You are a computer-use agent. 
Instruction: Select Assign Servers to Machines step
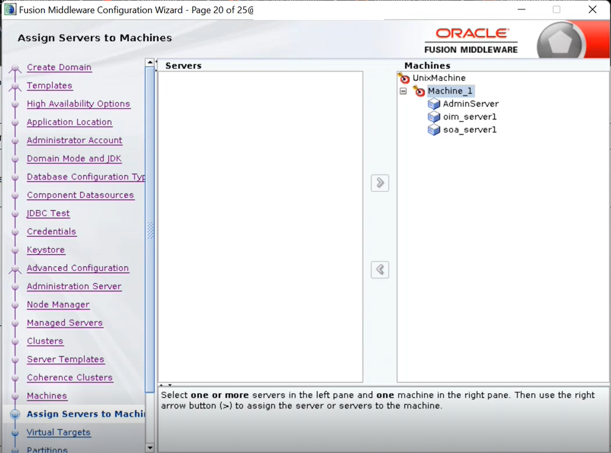coord(86,414)
